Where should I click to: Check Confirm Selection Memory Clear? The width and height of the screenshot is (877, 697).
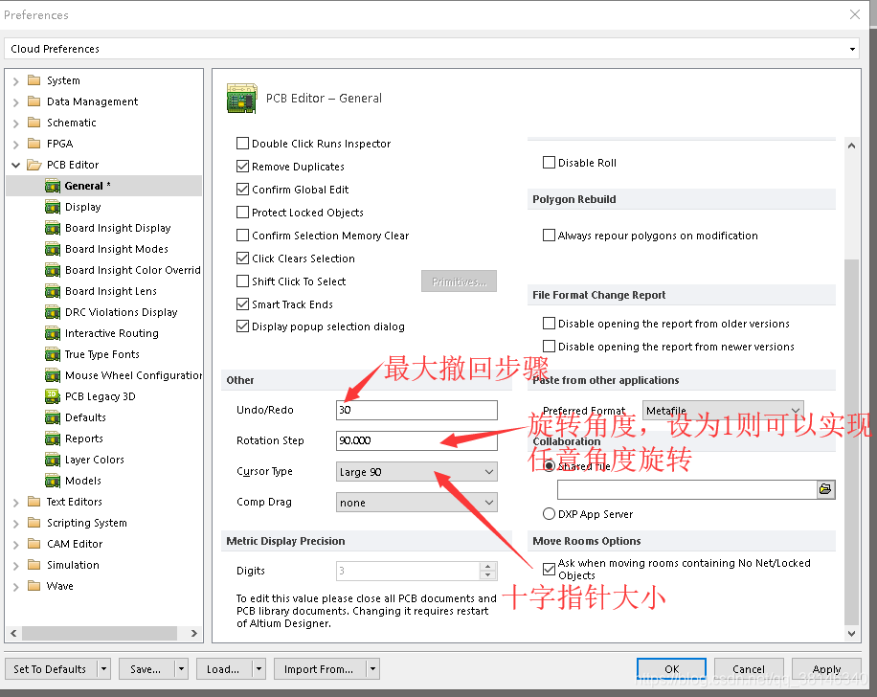click(243, 235)
